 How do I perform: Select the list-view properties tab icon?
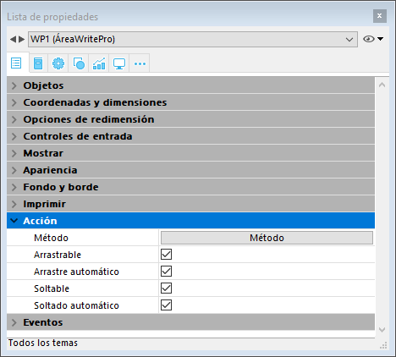pyautogui.click(x=16, y=63)
